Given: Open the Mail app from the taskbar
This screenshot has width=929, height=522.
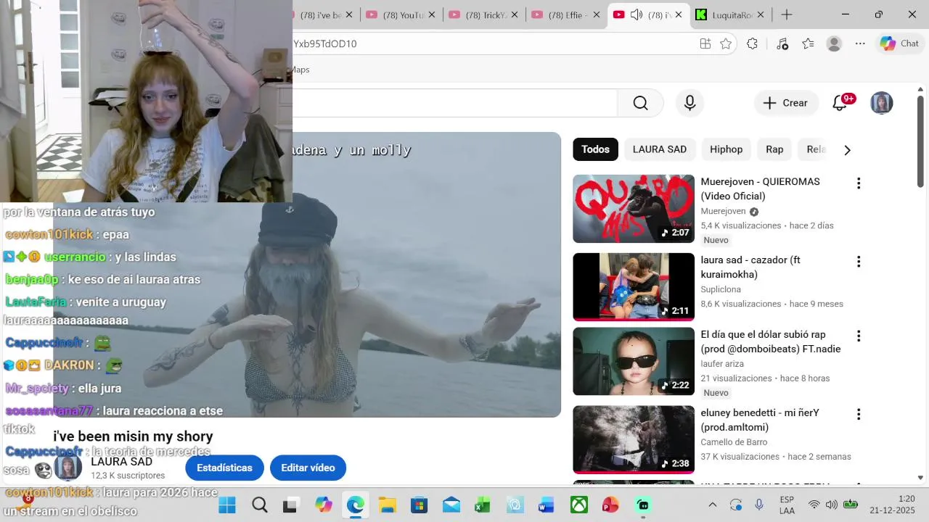Looking at the screenshot, I should (x=451, y=505).
